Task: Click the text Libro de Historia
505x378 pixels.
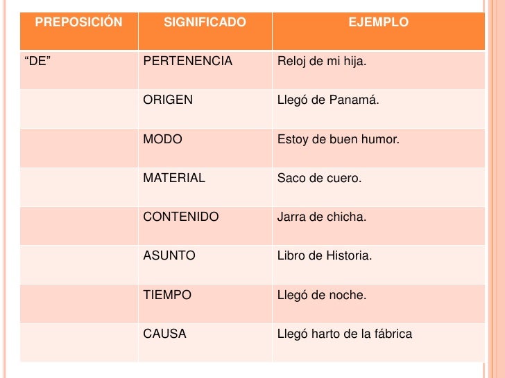Action: click(x=325, y=256)
